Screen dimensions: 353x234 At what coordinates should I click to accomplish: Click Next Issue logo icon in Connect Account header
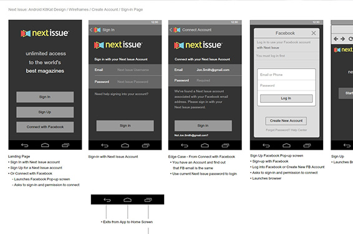coord(177,30)
